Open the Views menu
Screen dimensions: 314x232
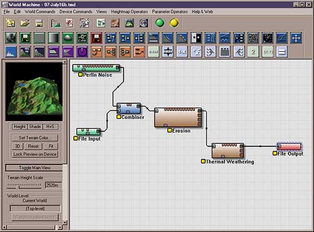(x=102, y=12)
